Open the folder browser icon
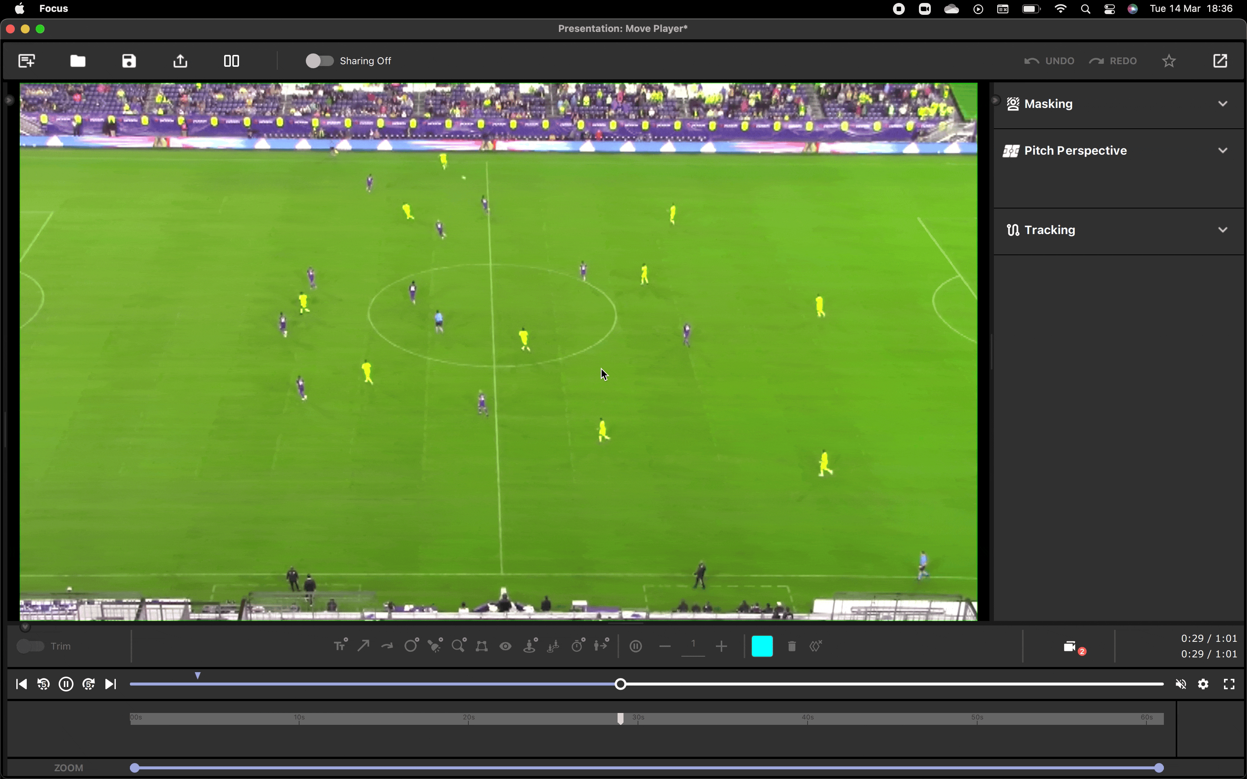 78,61
